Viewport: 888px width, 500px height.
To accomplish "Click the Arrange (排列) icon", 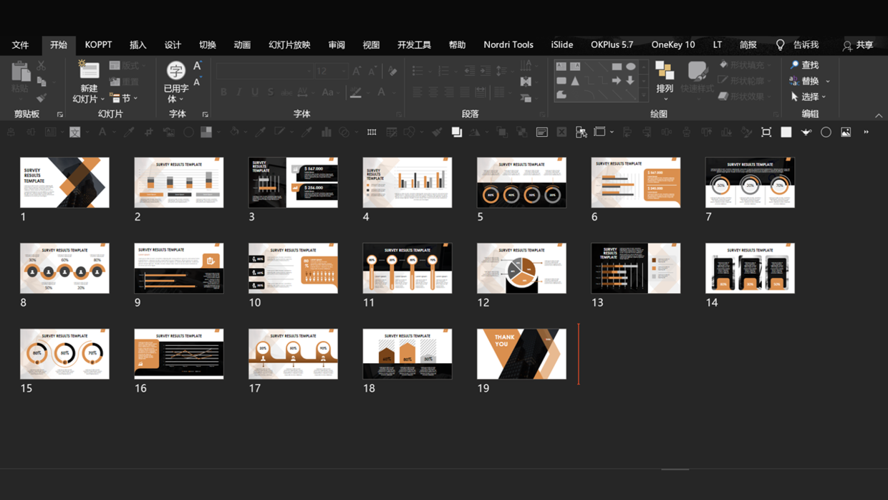I will pos(665,71).
